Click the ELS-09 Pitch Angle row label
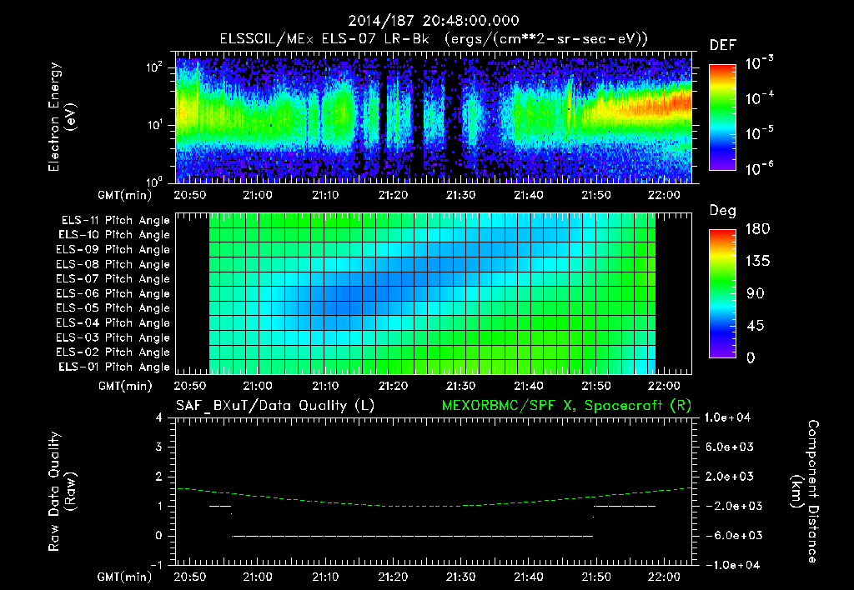Screen dimensions: 854x590 [113, 250]
